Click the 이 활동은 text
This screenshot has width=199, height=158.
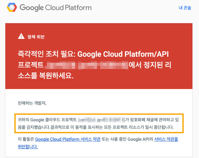(x=26, y=139)
